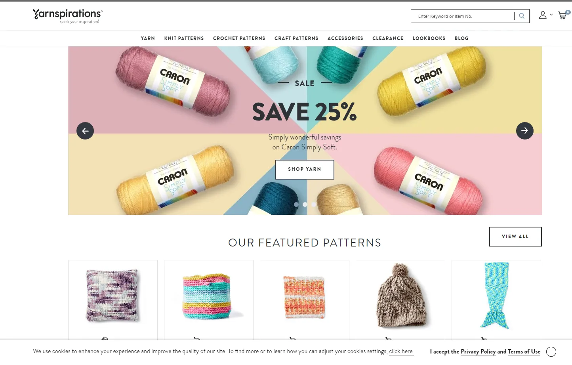
Task: Select the middle carousel dot indicator
Action: [305, 204]
